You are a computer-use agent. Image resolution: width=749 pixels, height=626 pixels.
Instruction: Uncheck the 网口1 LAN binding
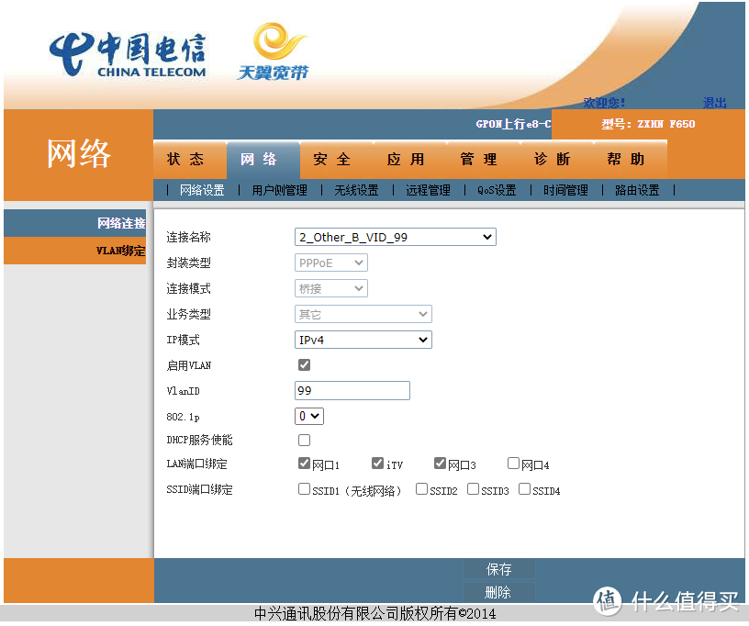point(304,463)
